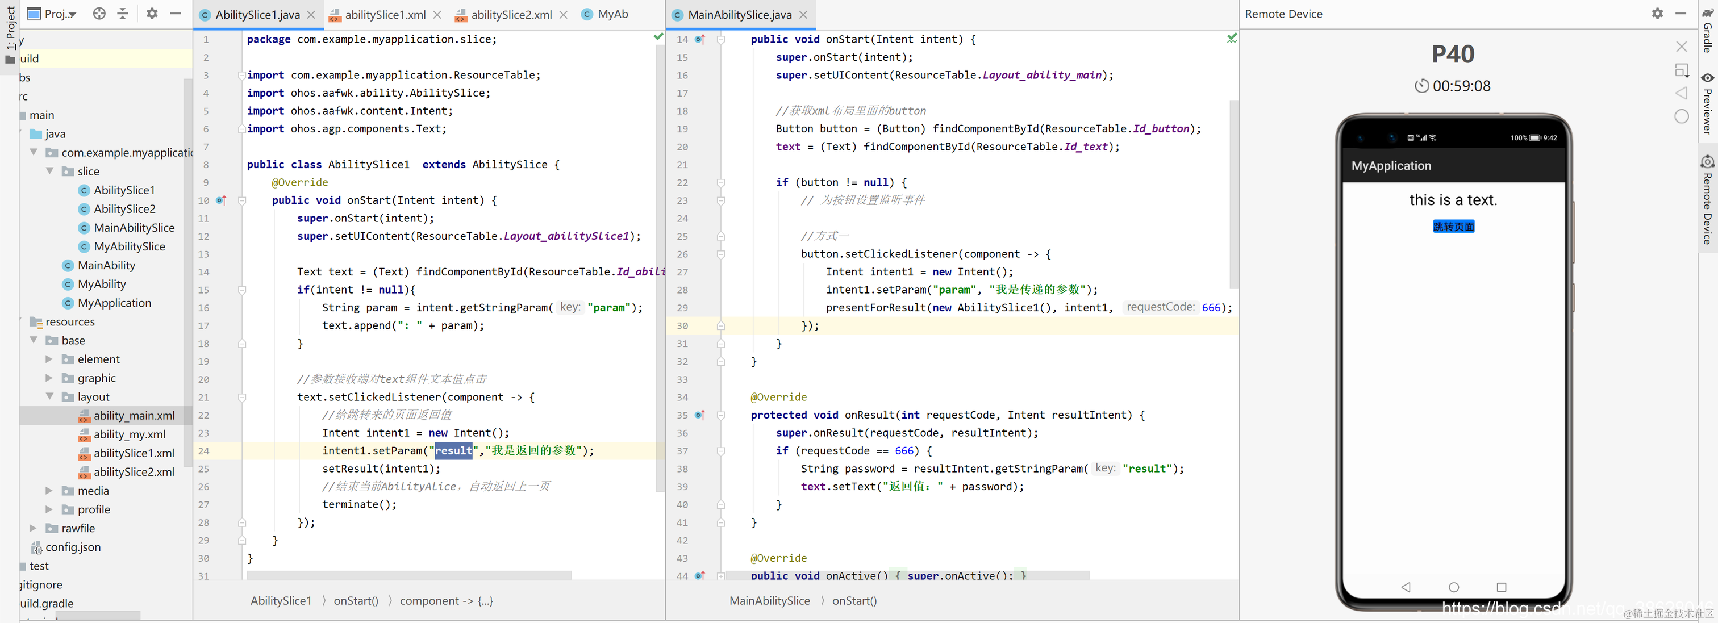Open Remote Device panel settings gear

click(1657, 13)
